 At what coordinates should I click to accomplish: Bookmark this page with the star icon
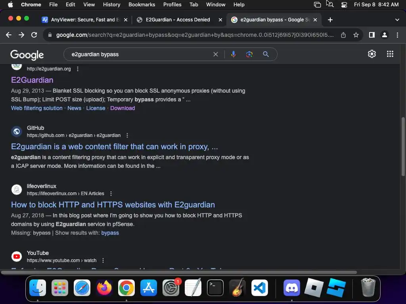coord(356,35)
